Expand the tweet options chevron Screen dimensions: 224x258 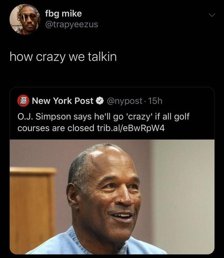[x=212, y=15]
